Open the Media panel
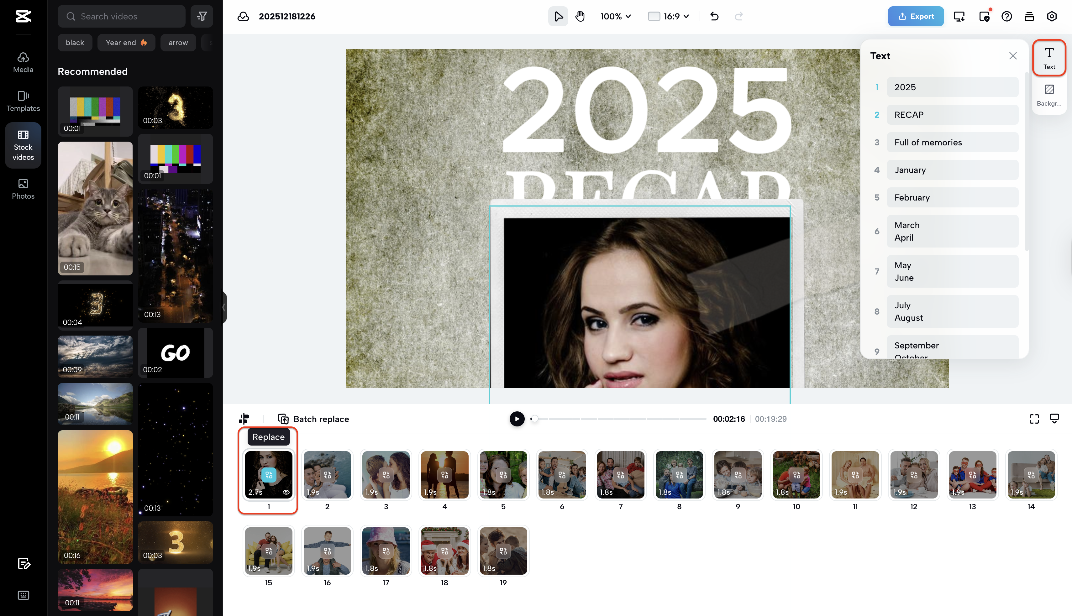 click(x=23, y=63)
